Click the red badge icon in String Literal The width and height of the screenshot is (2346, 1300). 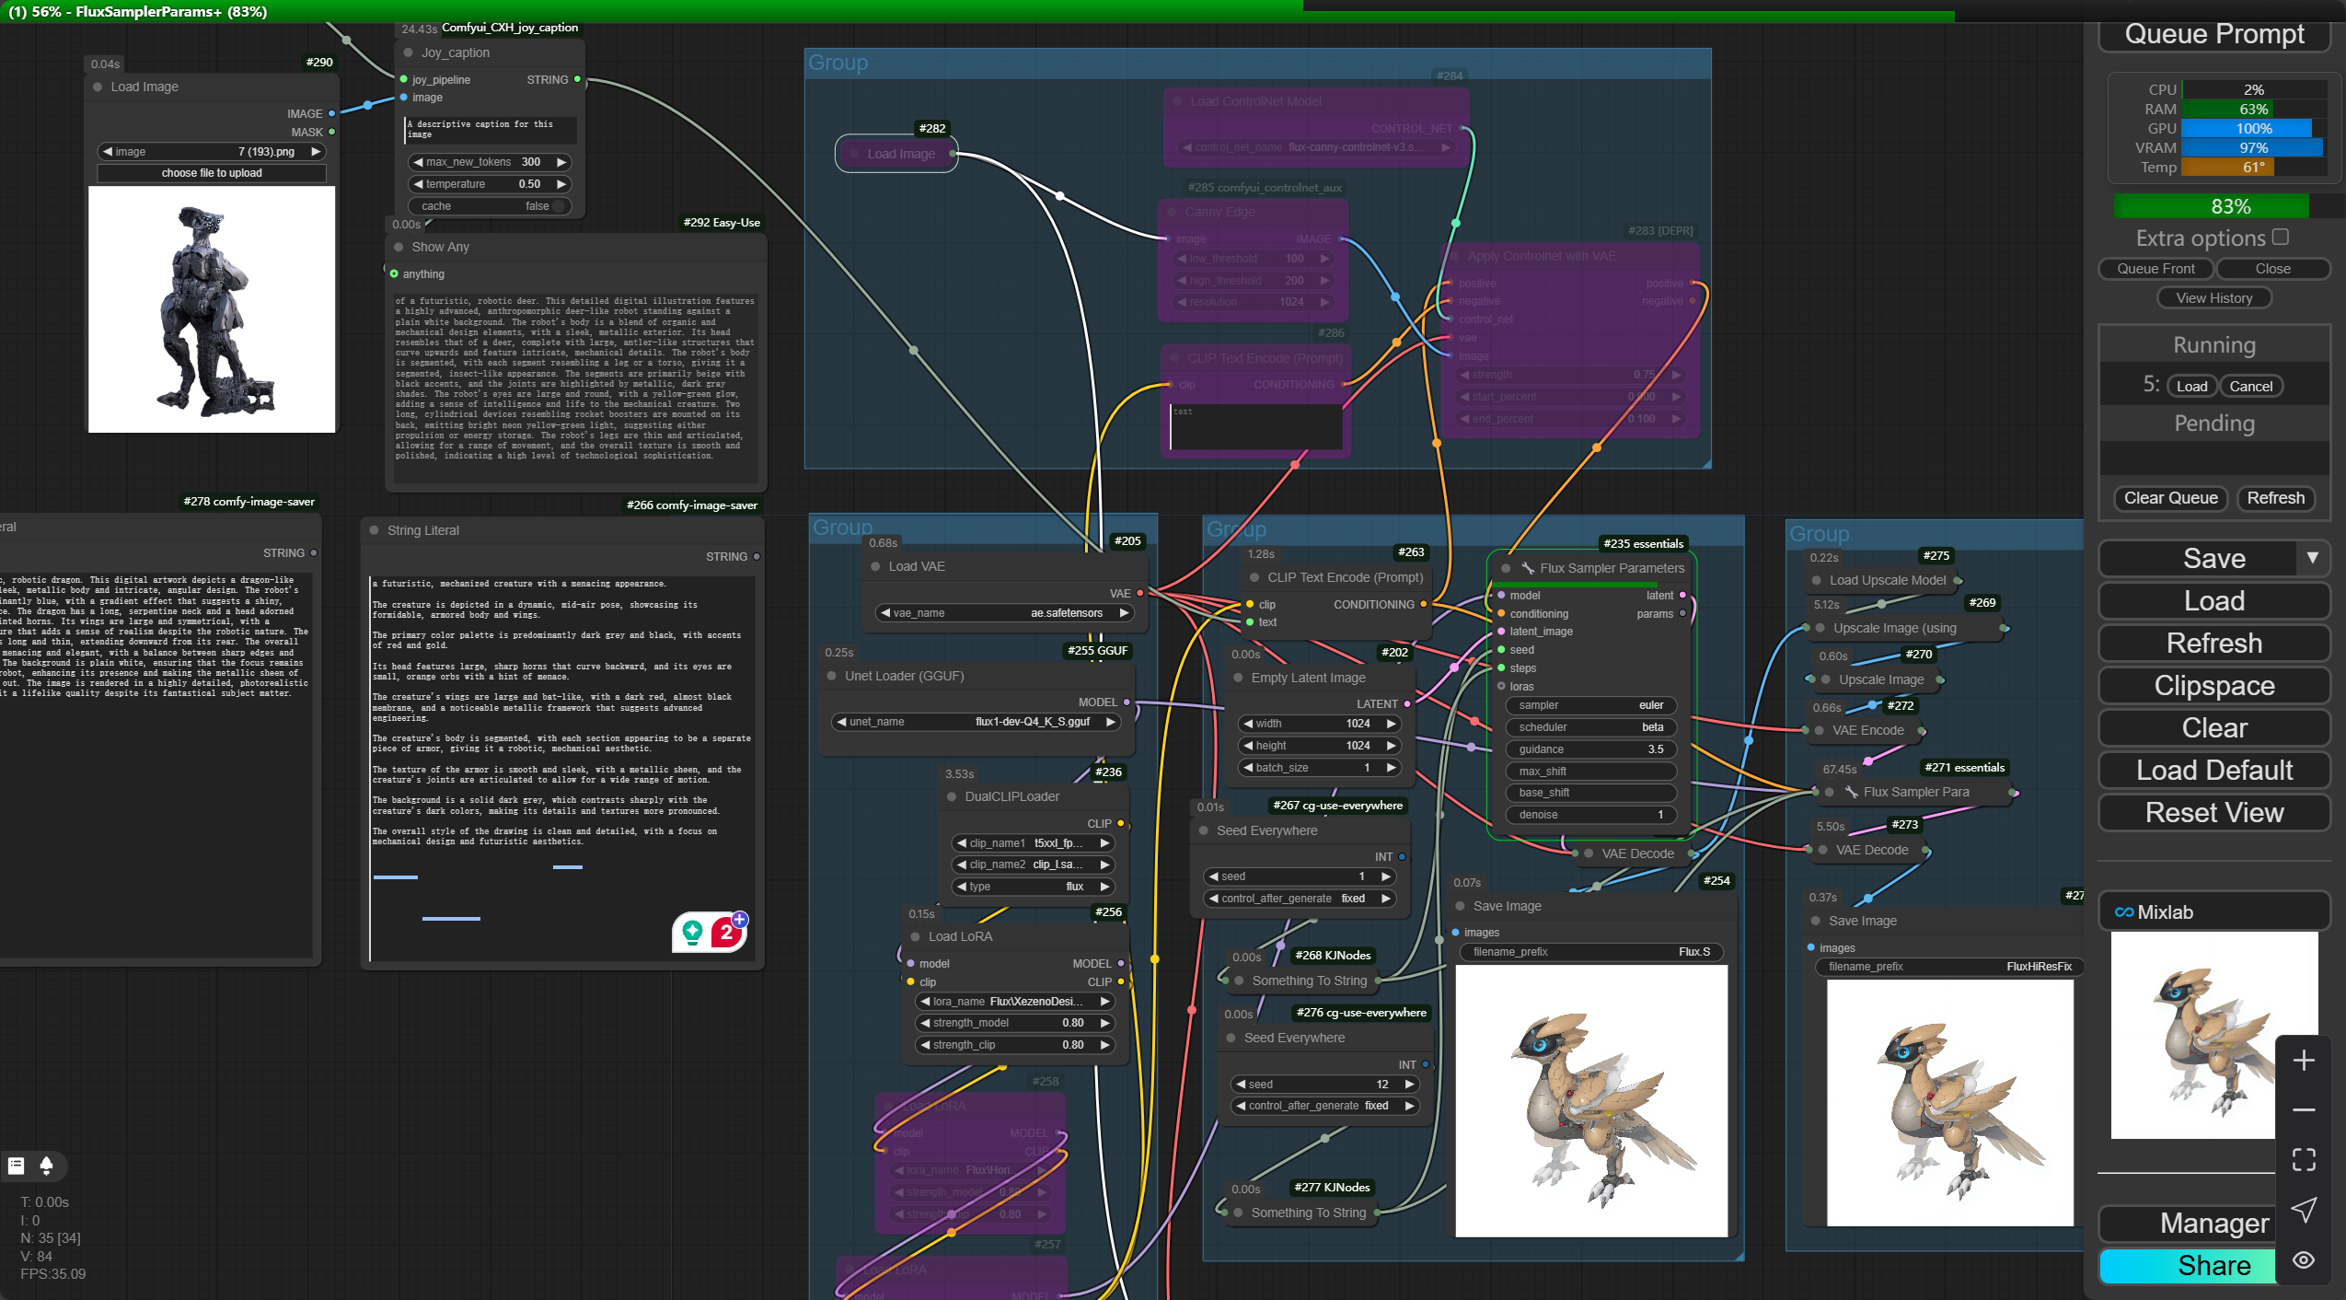pyautogui.click(x=727, y=933)
